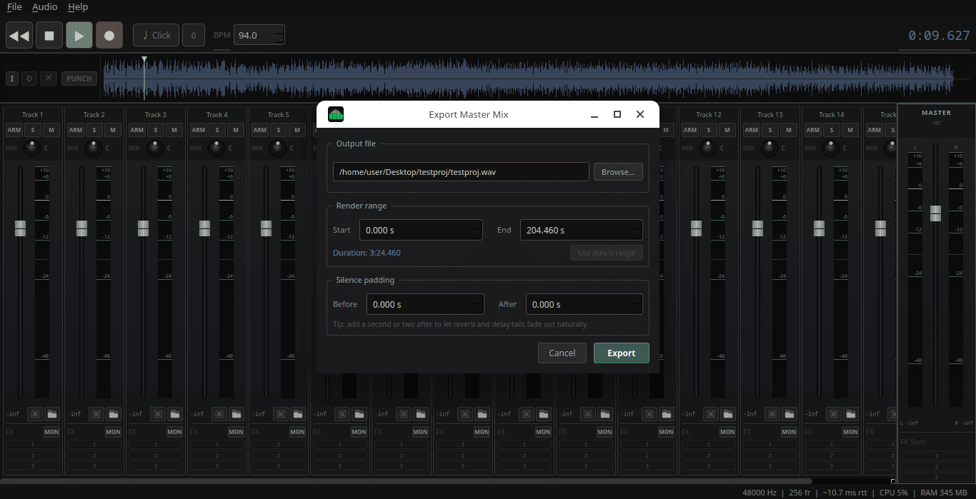Toggle the metronome Click button
This screenshot has width=976, height=499.
click(156, 35)
